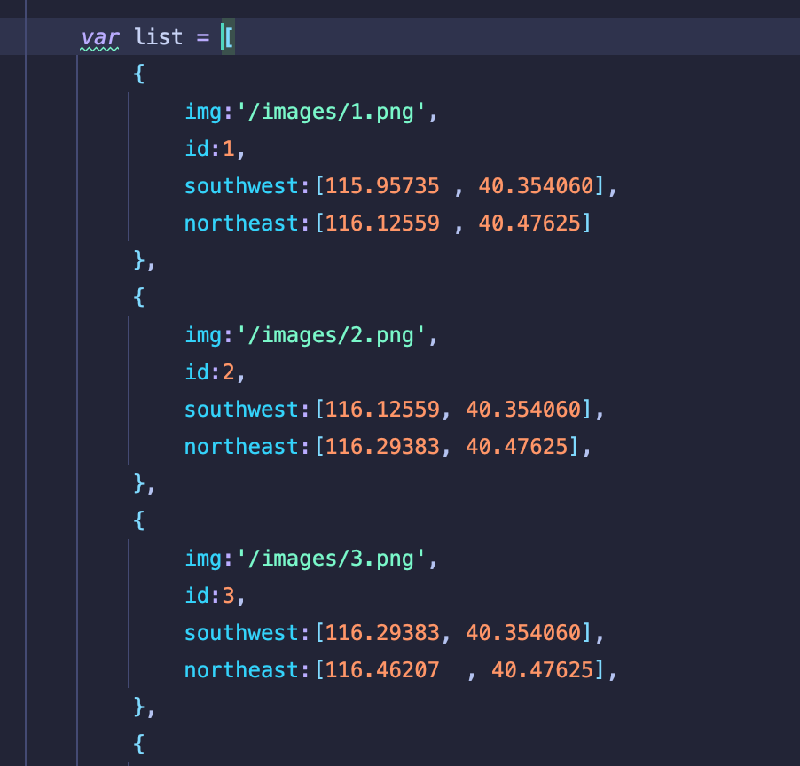Click 'northeast' key in the first object

241,223
